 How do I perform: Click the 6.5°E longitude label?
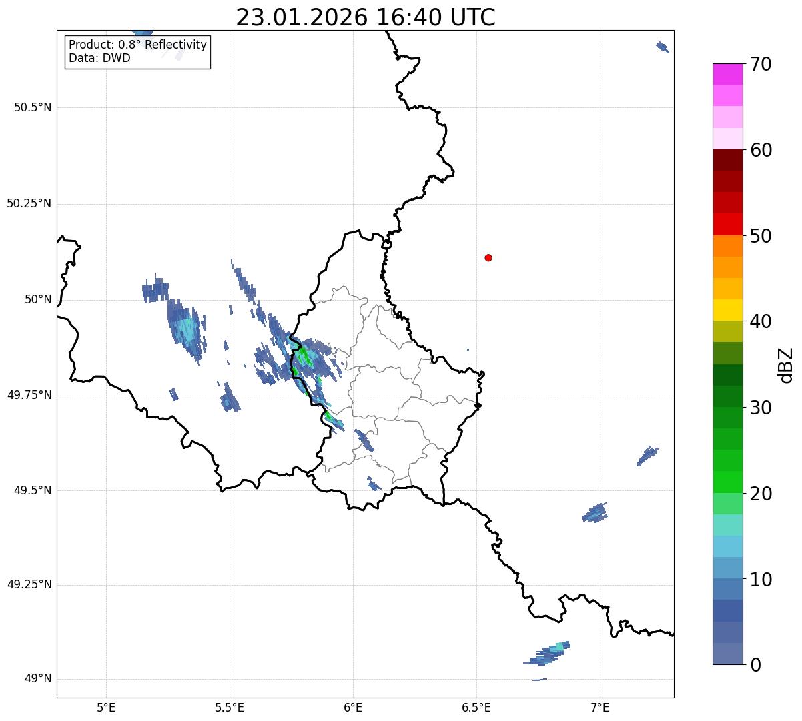[476, 707]
